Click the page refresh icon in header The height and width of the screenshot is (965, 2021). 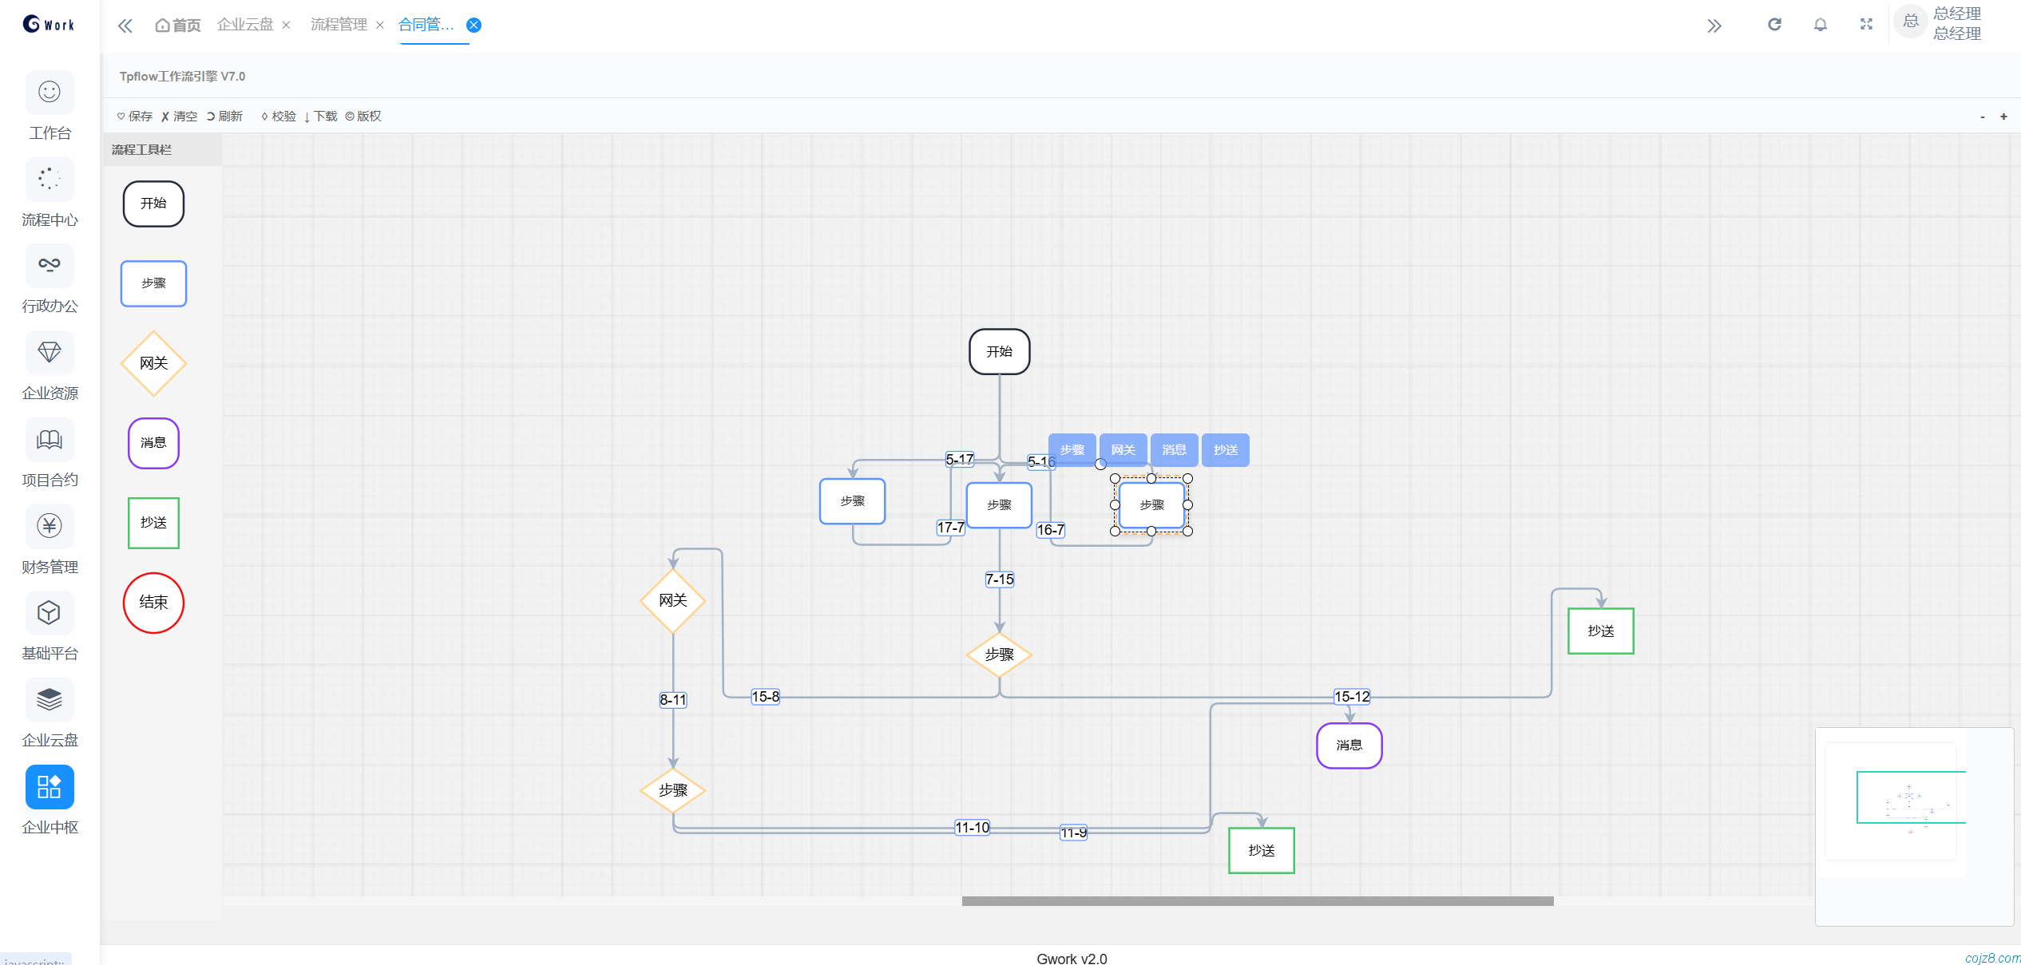[x=1774, y=25]
